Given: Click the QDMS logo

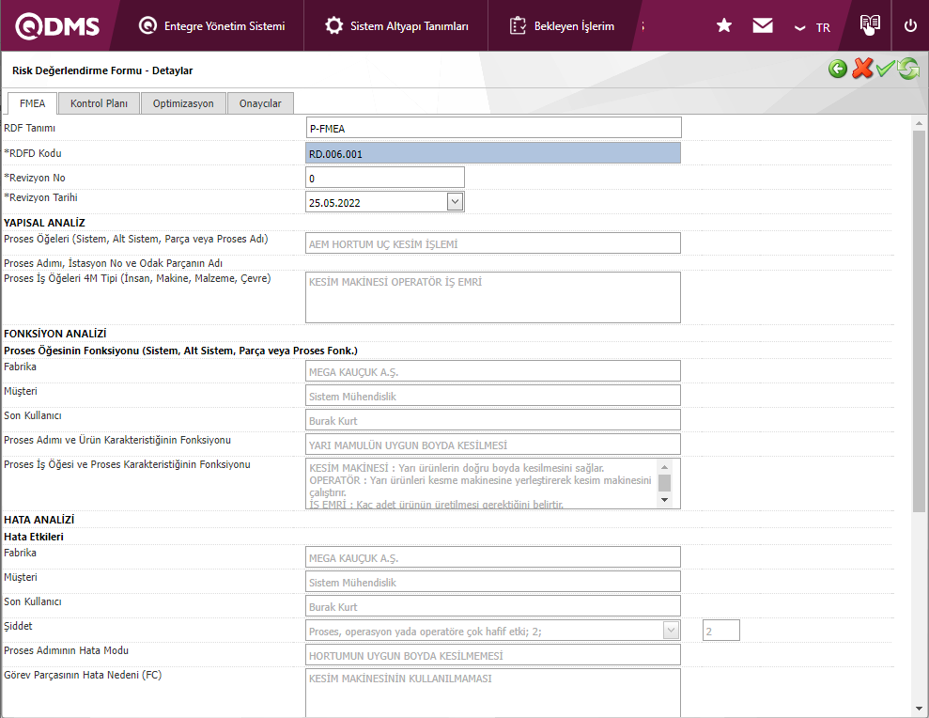Looking at the screenshot, I should point(58,26).
